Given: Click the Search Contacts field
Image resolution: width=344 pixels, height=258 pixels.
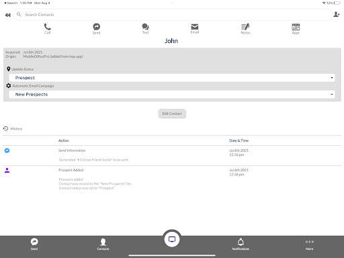Looking at the screenshot, I should (x=173, y=15).
